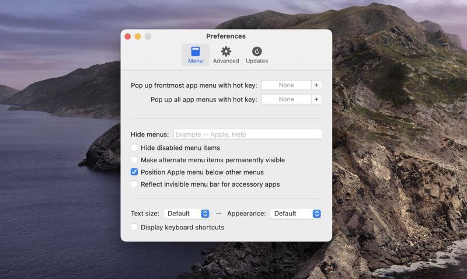Switch to the Menu preferences tab
Screen dimensions: 467x279
point(195,55)
